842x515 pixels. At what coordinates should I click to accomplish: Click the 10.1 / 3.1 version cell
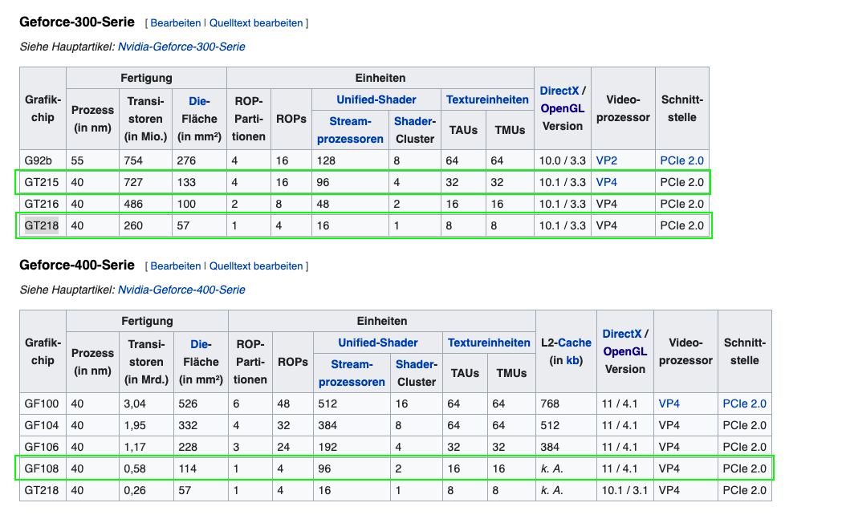point(624,490)
